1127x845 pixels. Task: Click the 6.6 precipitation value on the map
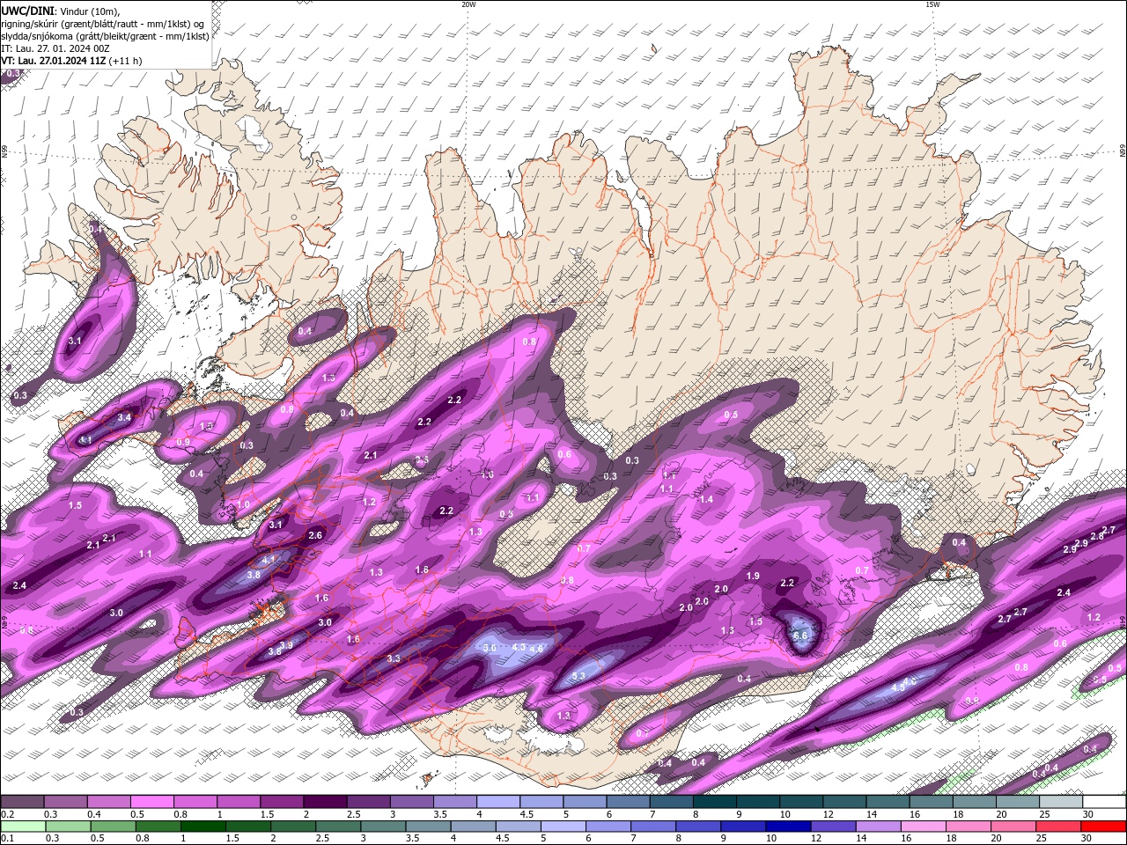click(800, 636)
